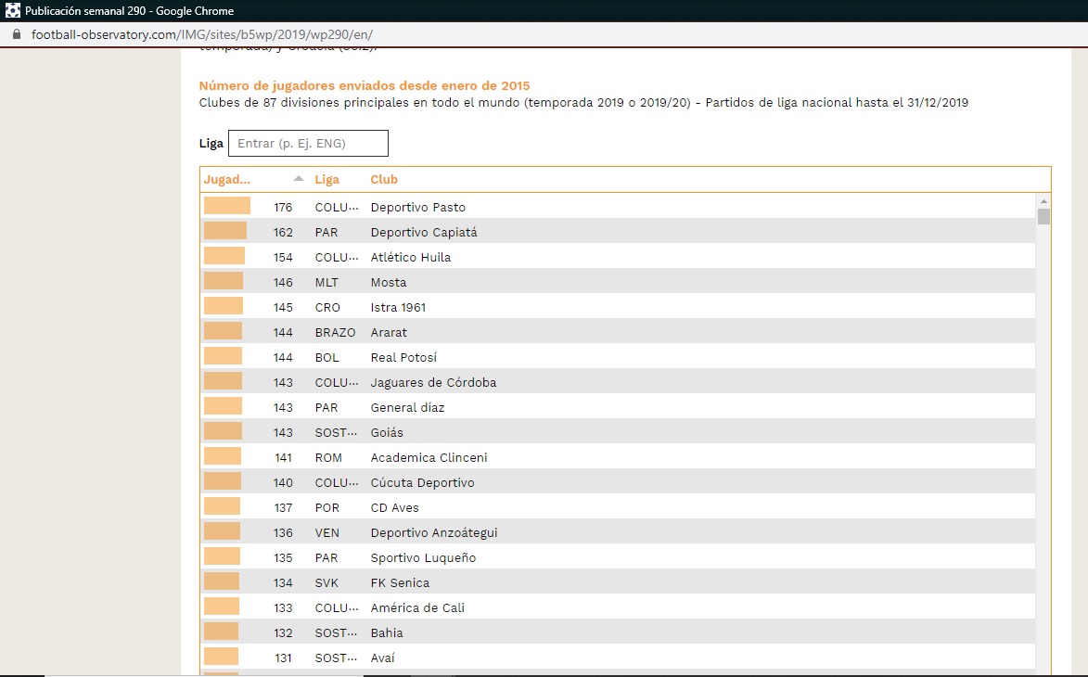The height and width of the screenshot is (677, 1088).
Task: Select the "BOL" league code
Action: tap(326, 357)
